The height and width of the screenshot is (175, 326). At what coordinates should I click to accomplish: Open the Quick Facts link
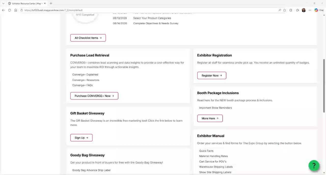click(x=206, y=151)
